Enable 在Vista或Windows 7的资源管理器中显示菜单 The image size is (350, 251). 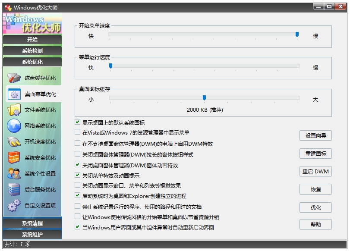77,132
